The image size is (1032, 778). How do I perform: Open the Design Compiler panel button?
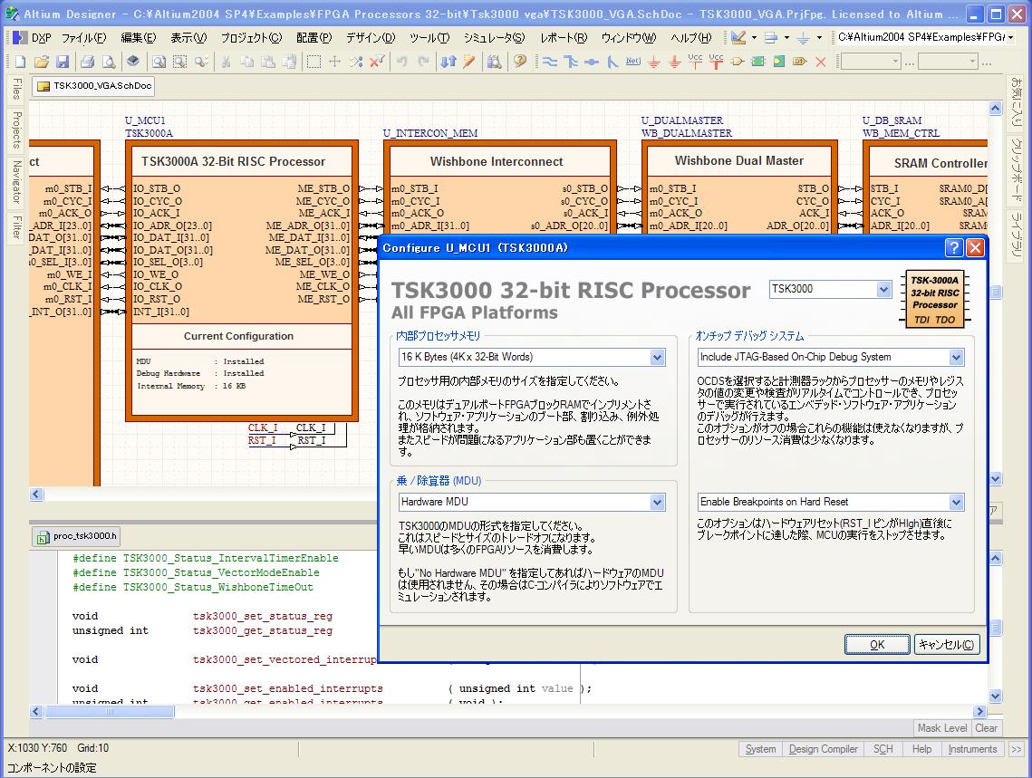click(823, 749)
